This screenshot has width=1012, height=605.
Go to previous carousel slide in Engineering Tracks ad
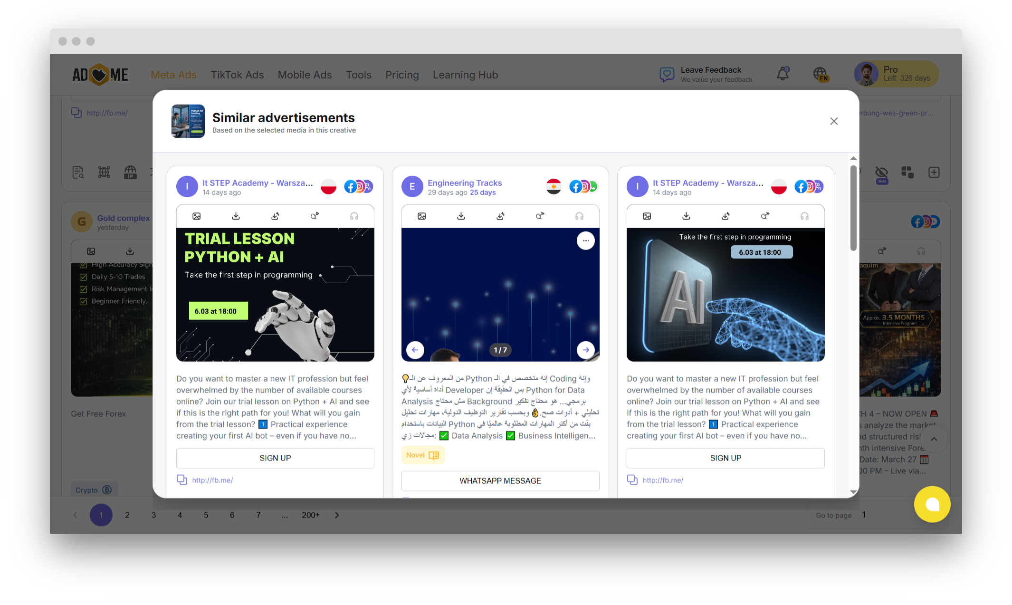point(415,350)
